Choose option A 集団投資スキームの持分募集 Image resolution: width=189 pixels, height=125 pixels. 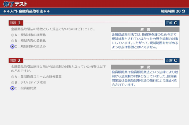(x=12, y=77)
